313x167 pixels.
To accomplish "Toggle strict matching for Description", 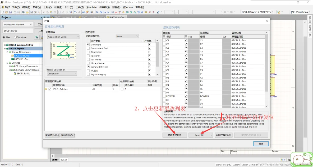I will [150, 52].
